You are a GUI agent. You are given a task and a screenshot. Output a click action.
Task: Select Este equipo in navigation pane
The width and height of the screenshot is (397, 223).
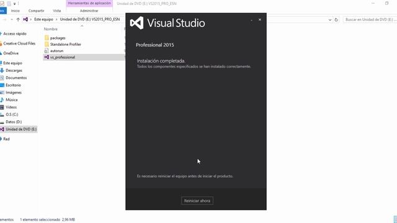tap(12, 63)
